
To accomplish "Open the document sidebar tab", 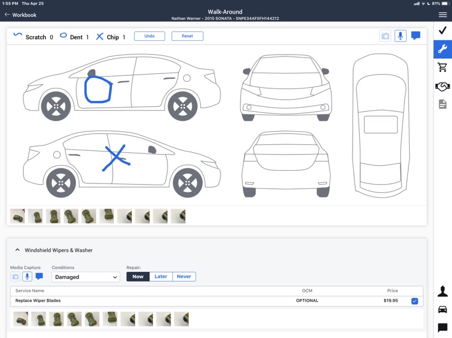I will pos(442,104).
